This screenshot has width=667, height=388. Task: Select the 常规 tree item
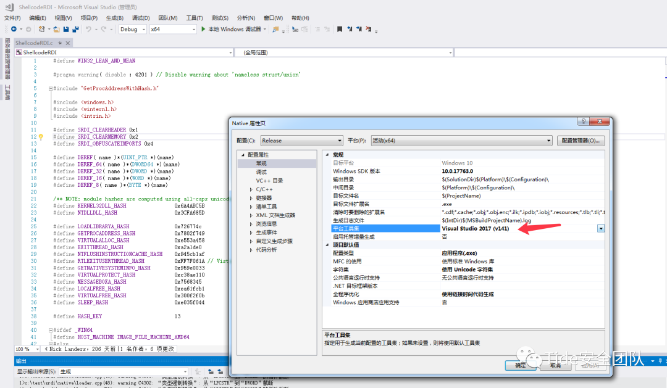click(x=261, y=163)
